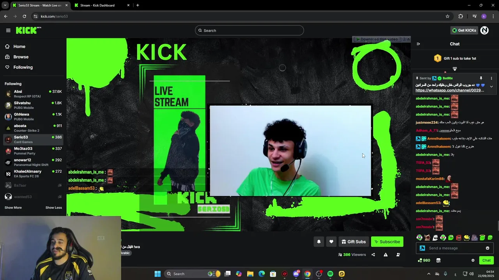This screenshot has width=499, height=280.
Task: Click the first green emote in quick row
Action: pos(419,238)
